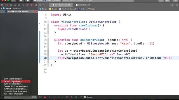
Task: Click the Step Out debug button
Action: coord(63,97)
